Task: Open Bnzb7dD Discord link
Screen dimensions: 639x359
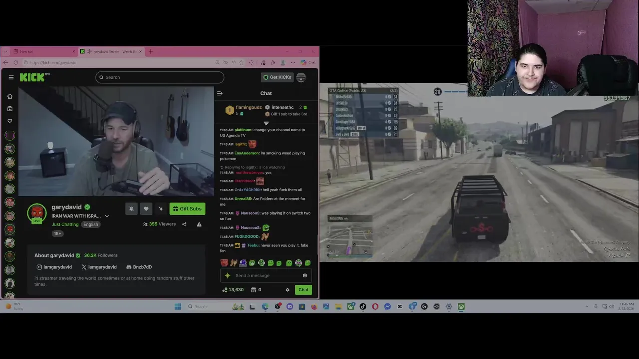Action: point(139,267)
